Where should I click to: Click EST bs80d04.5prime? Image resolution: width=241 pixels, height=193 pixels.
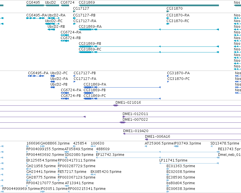click(181, 183)
